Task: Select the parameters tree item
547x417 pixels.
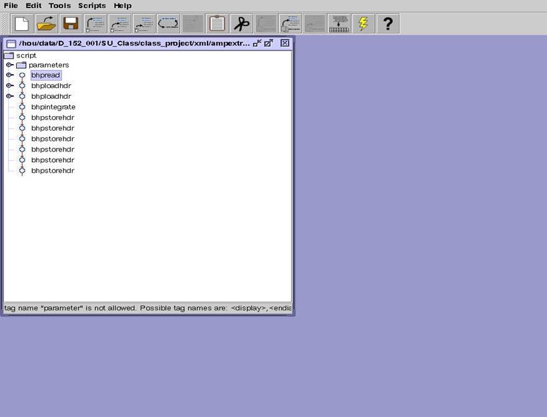Action: click(x=49, y=65)
